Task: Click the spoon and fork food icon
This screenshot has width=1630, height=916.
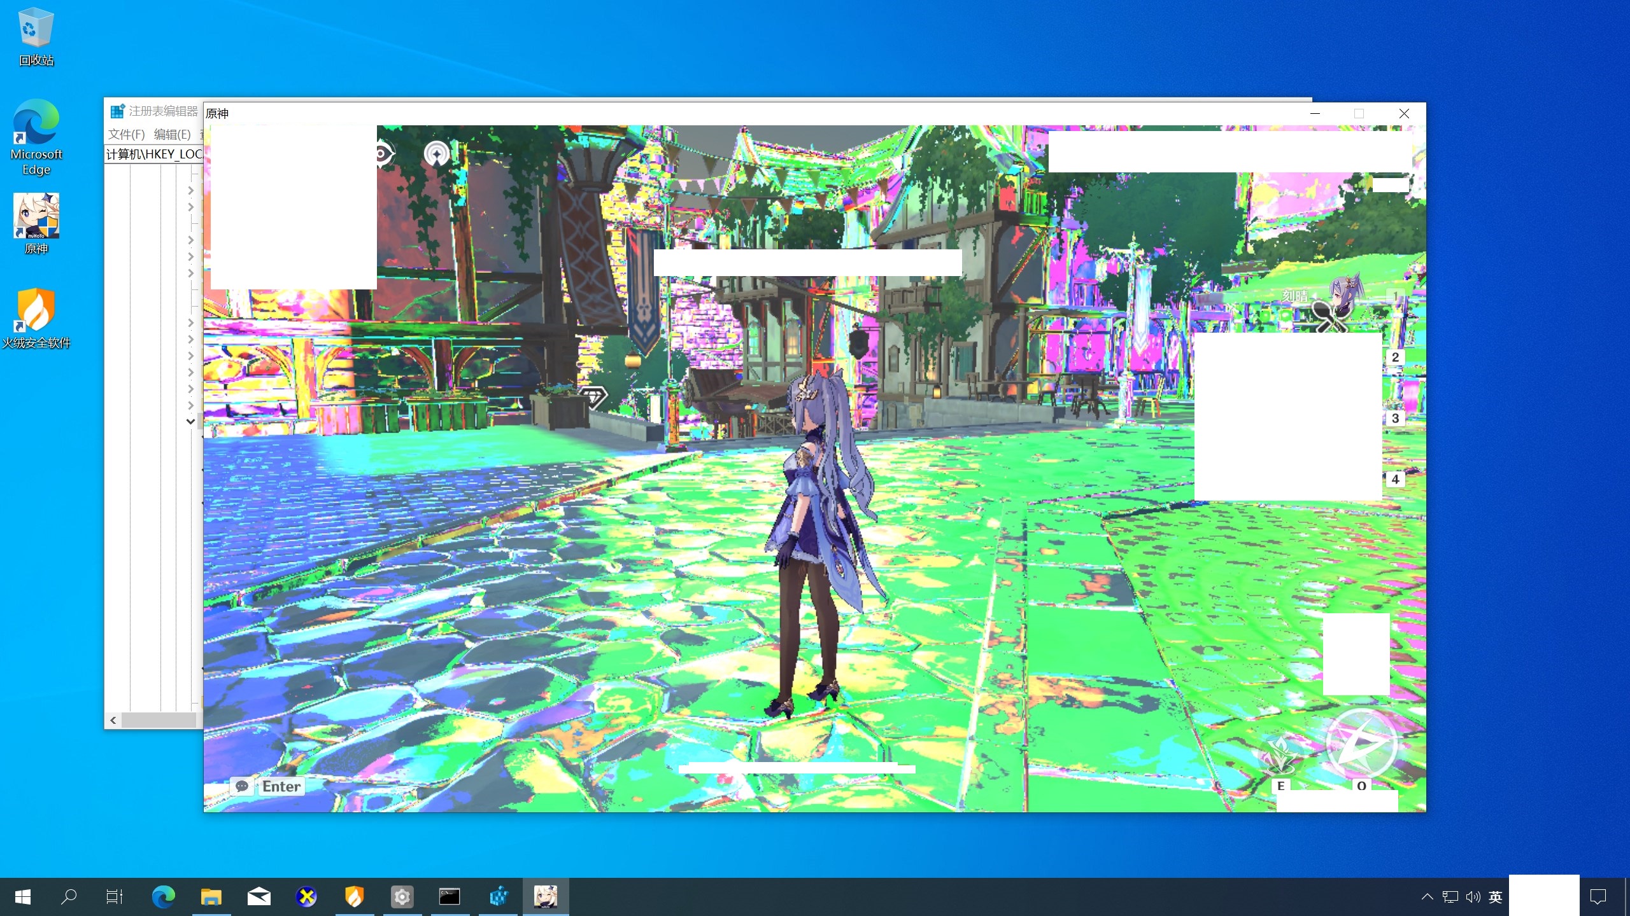Action: pos(1329,316)
